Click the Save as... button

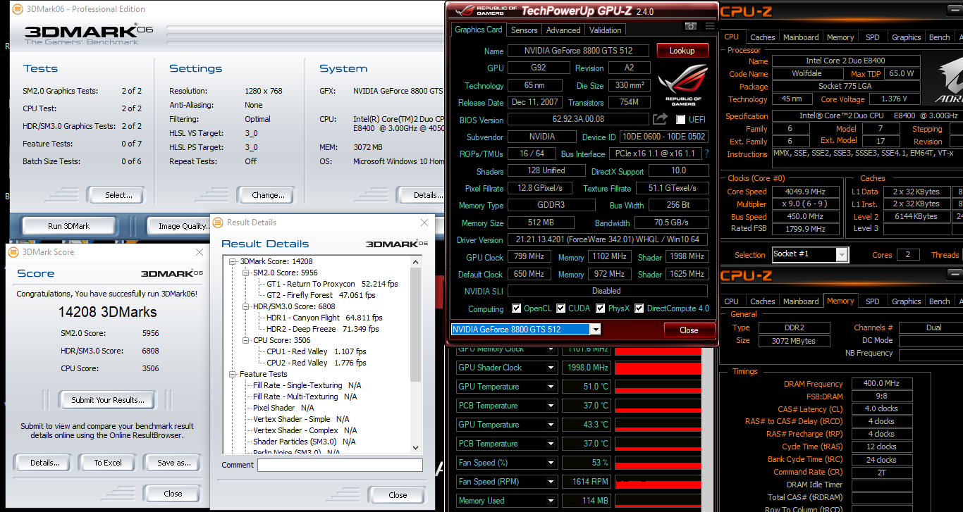[173, 463]
